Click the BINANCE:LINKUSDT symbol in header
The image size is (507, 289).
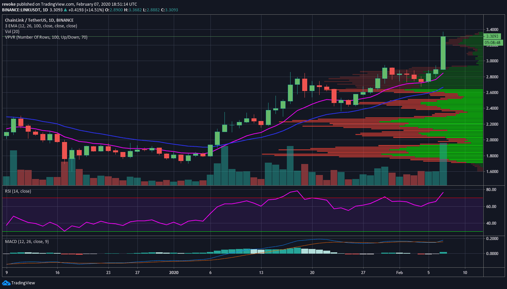tap(21, 10)
